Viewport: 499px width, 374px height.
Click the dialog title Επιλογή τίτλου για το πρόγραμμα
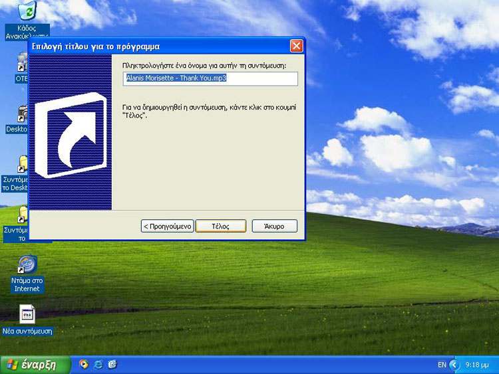[x=96, y=47]
